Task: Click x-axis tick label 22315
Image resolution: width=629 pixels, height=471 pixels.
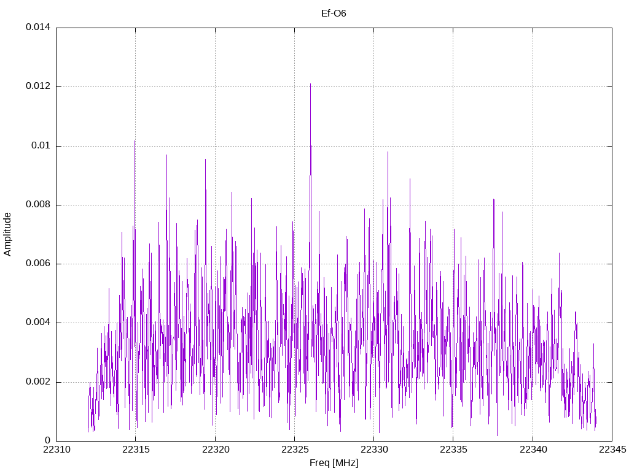Action: (136, 450)
